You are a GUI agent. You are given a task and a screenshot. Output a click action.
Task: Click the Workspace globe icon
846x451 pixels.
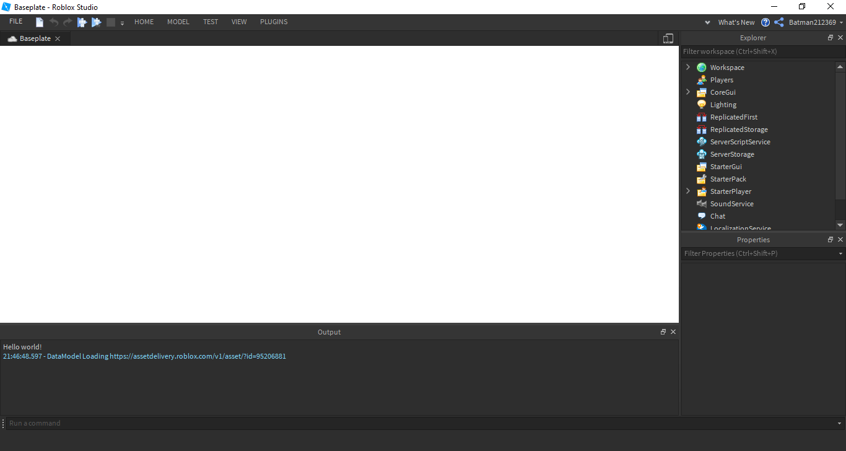pyautogui.click(x=701, y=68)
